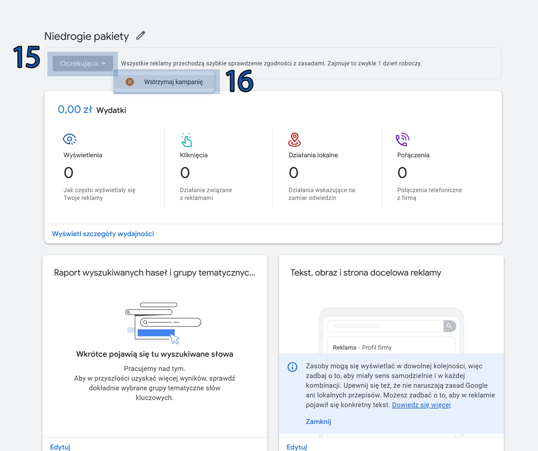The height and width of the screenshot is (451, 538).
Task: Click Edytuj under ad text card
Action: coord(297,447)
